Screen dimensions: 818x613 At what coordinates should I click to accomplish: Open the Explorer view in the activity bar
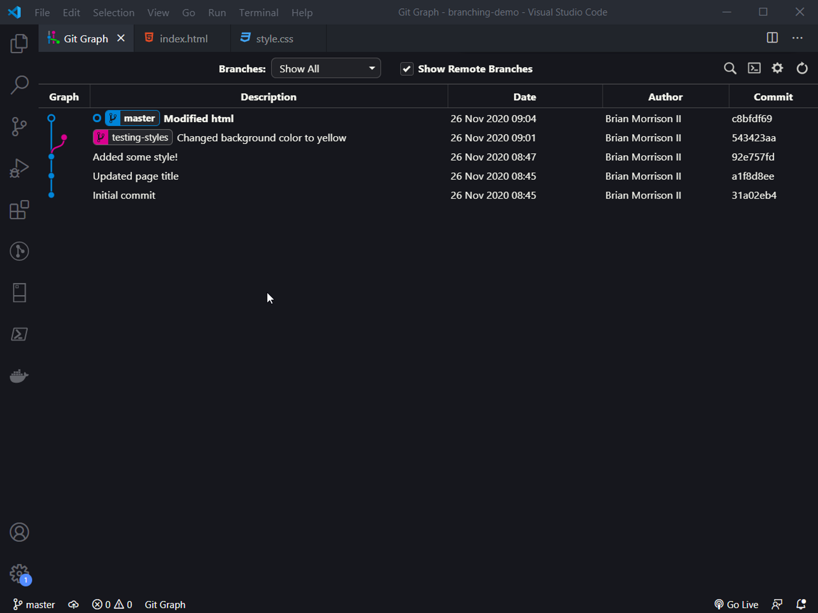point(19,43)
